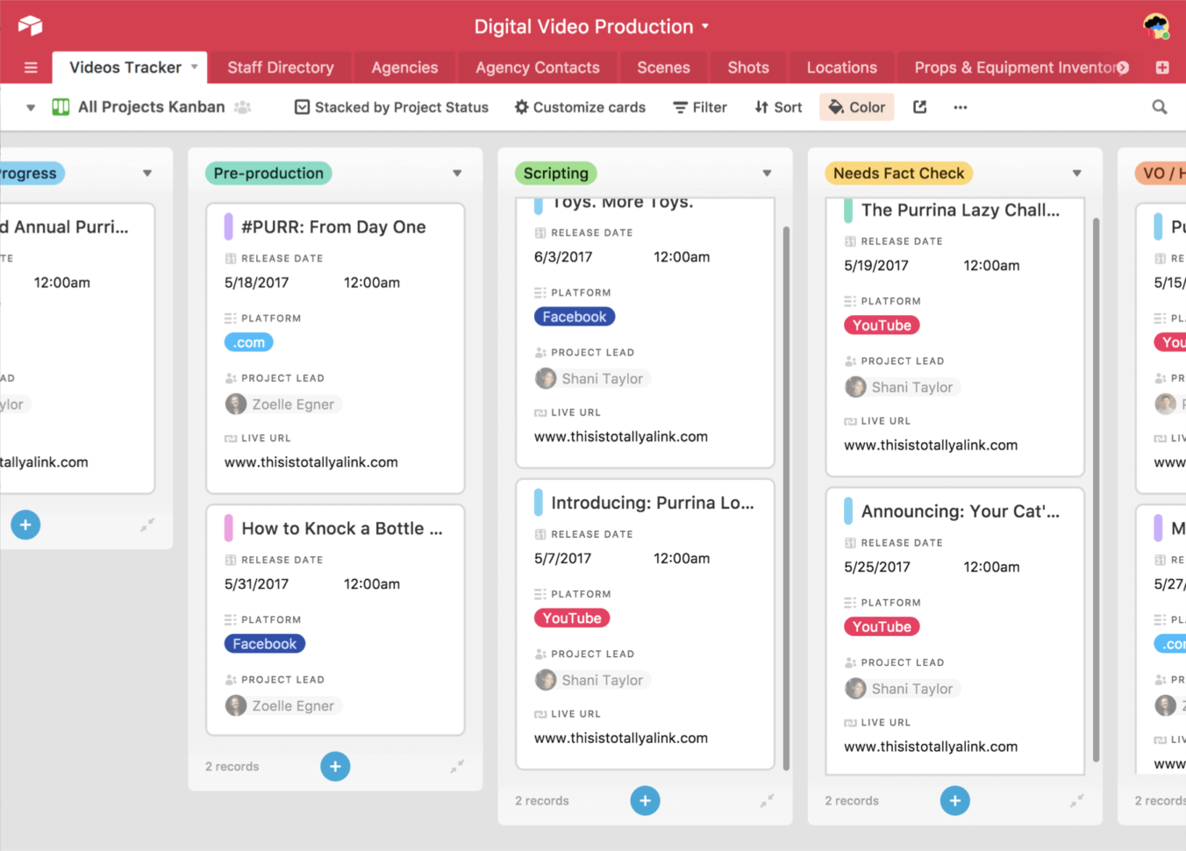
Task: Open the Sort options
Action: point(777,107)
